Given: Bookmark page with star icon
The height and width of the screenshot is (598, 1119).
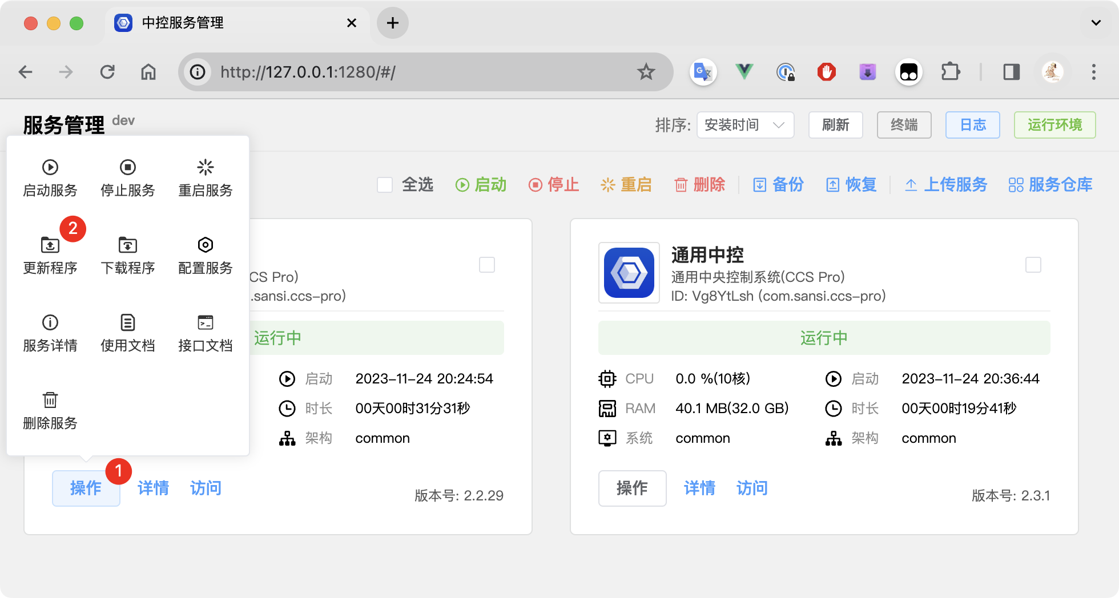Looking at the screenshot, I should point(646,72).
